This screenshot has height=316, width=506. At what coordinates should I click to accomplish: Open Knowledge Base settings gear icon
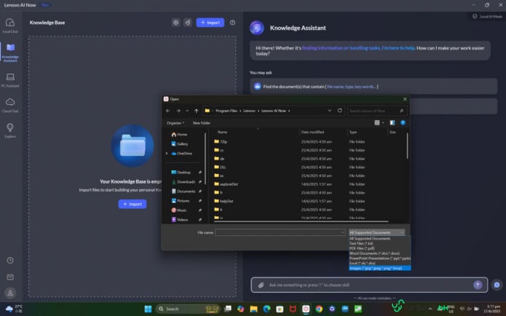(176, 23)
